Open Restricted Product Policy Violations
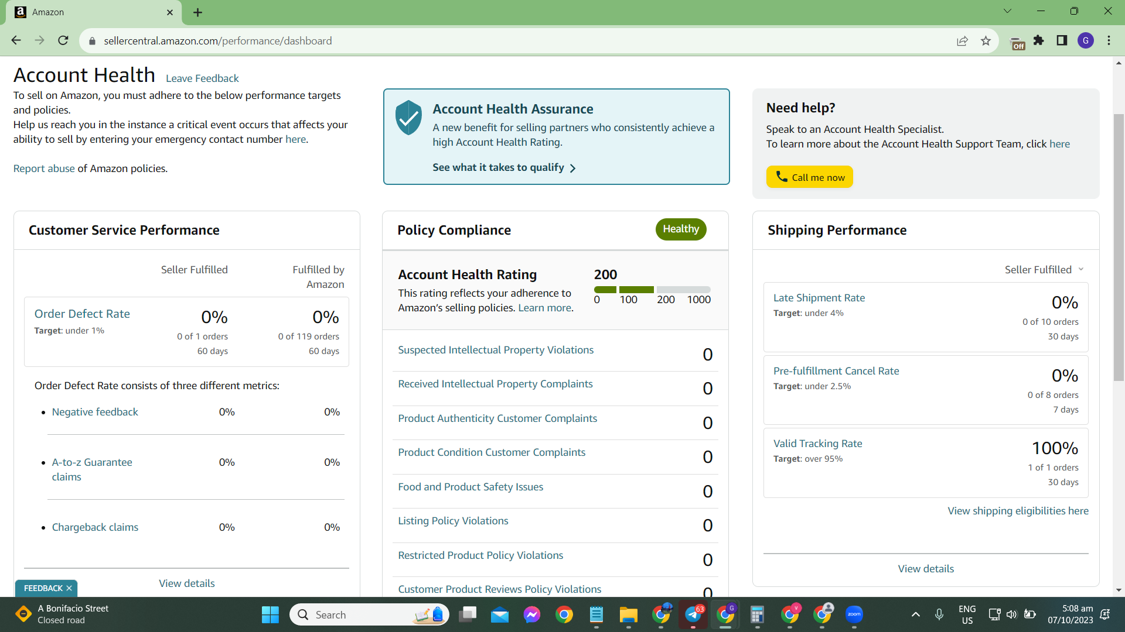Image resolution: width=1125 pixels, height=632 pixels. (480, 555)
